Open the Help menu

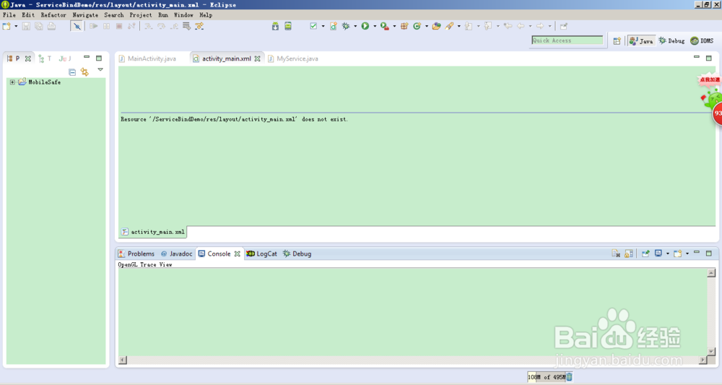point(206,15)
